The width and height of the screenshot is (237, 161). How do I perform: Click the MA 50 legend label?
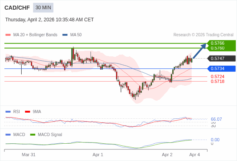[76, 35]
